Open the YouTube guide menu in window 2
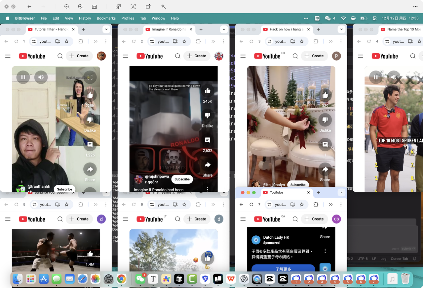Image resolution: width=423 pixels, height=288 pixels. point(125,56)
